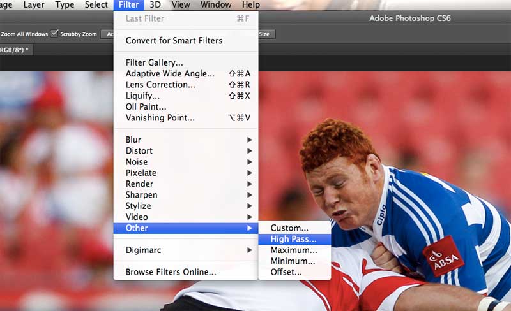Toggle the Scrubby Zoom checkbox
This screenshot has height=311, width=511.
pyautogui.click(x=54, y=33)
